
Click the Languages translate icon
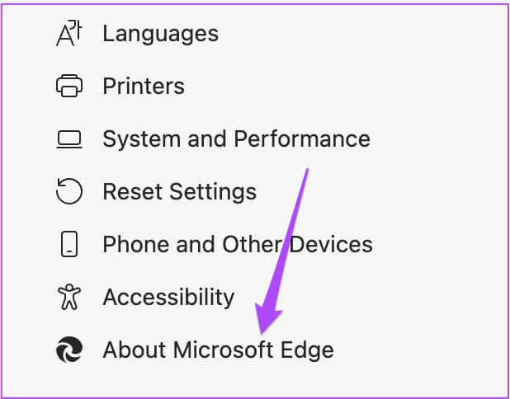point(68,33)
